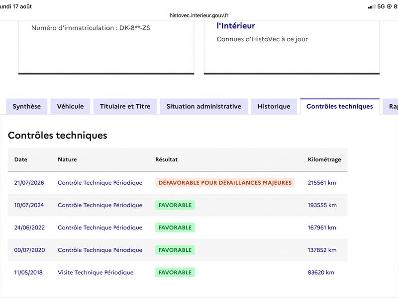Open the Synthèse tab
The height and width of the screenshot is (298, 398).
[27, 106]
